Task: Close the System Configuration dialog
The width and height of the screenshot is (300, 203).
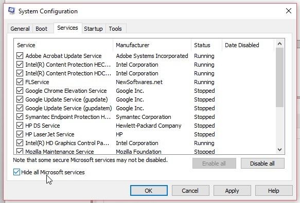Action: point(289,11)
